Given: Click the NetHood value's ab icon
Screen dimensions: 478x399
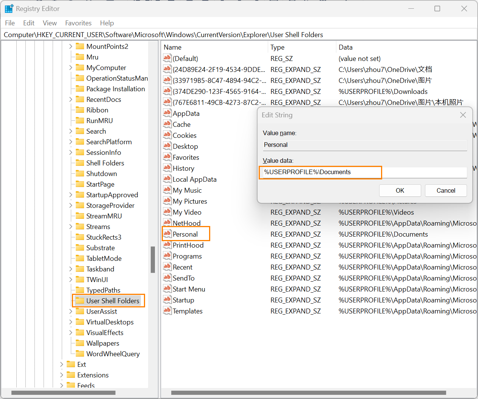Looking at the screenshot, I should click(x=167, y=223).
